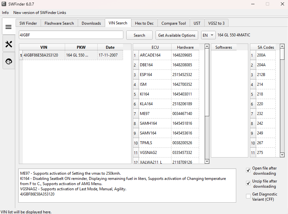Click the Hardware column header
This screenshot has height=214, width=288.
pyautogui.click(x=185, y=47)
